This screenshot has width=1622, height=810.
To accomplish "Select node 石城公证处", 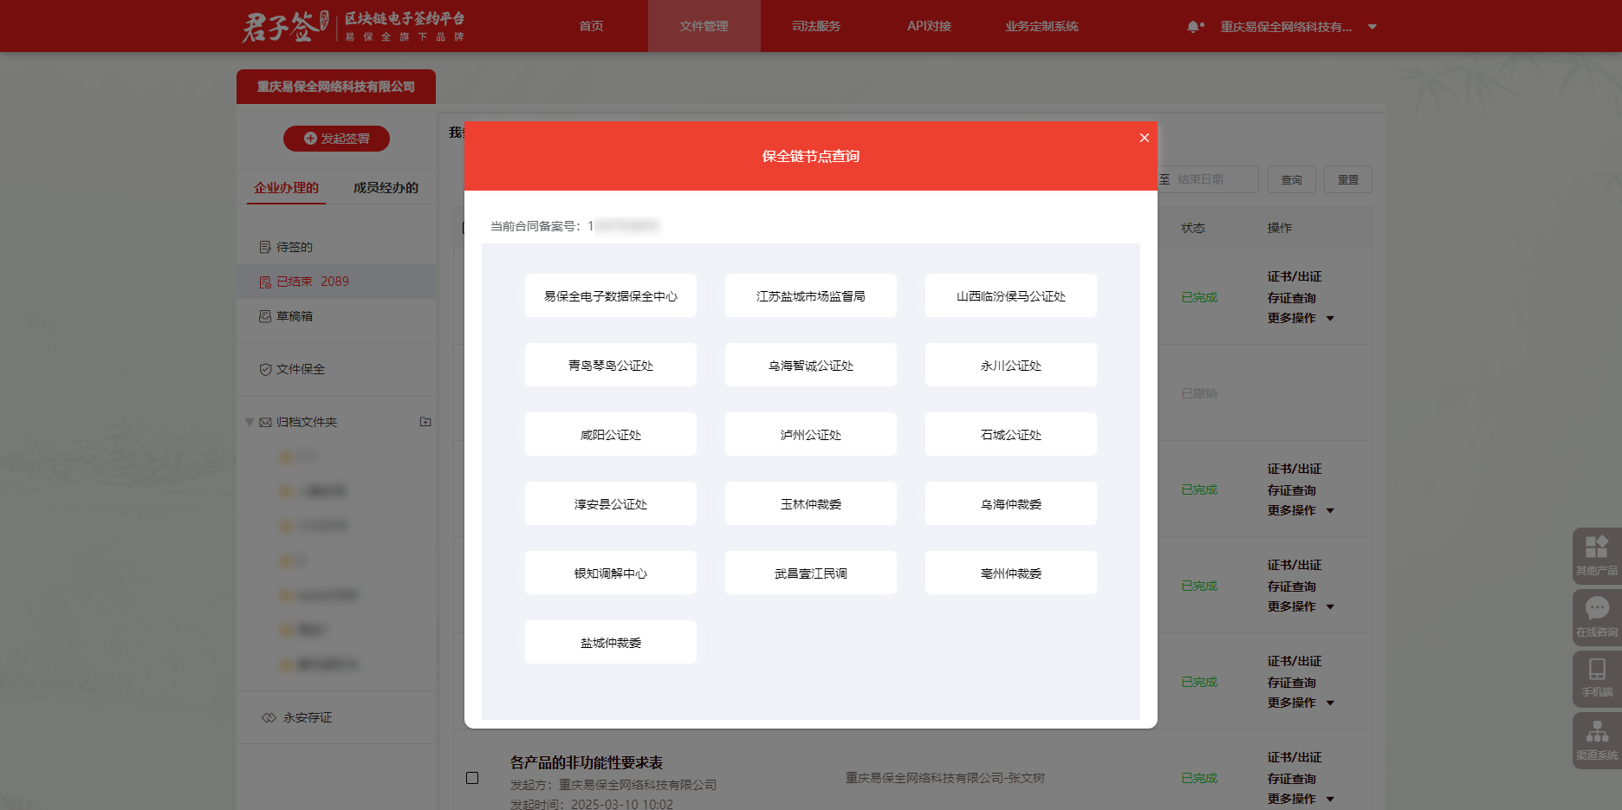I will [1011, 434].
